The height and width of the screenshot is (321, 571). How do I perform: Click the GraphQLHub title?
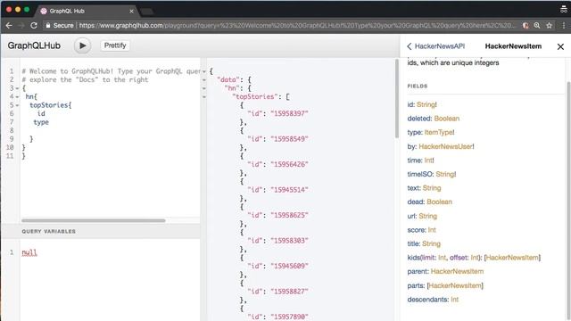[34, 45]
